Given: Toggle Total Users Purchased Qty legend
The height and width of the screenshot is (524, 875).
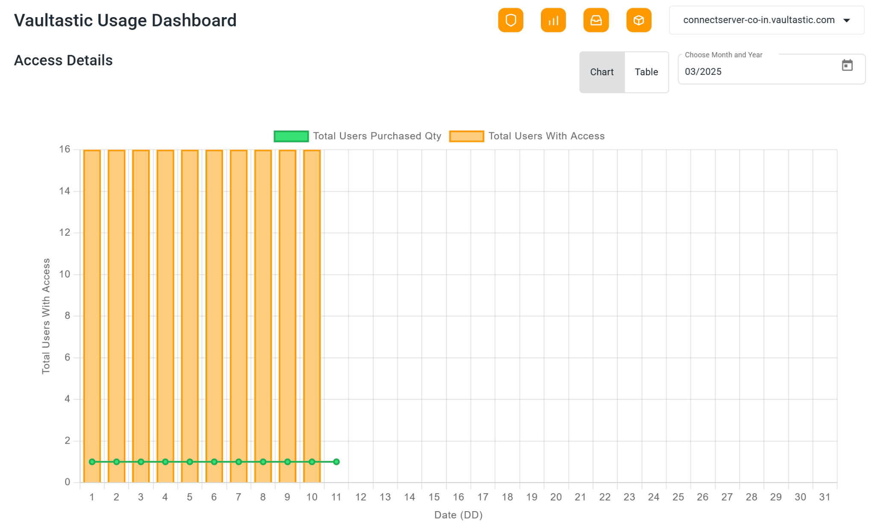Looking at the screenshot, I should tap(376, 136).
